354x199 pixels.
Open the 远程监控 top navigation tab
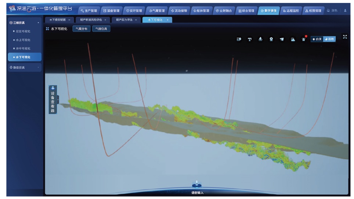pos(290,11)
